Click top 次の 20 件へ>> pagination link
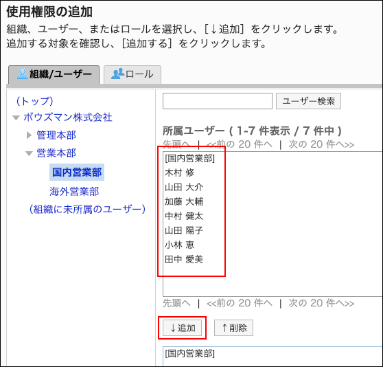 321,144
